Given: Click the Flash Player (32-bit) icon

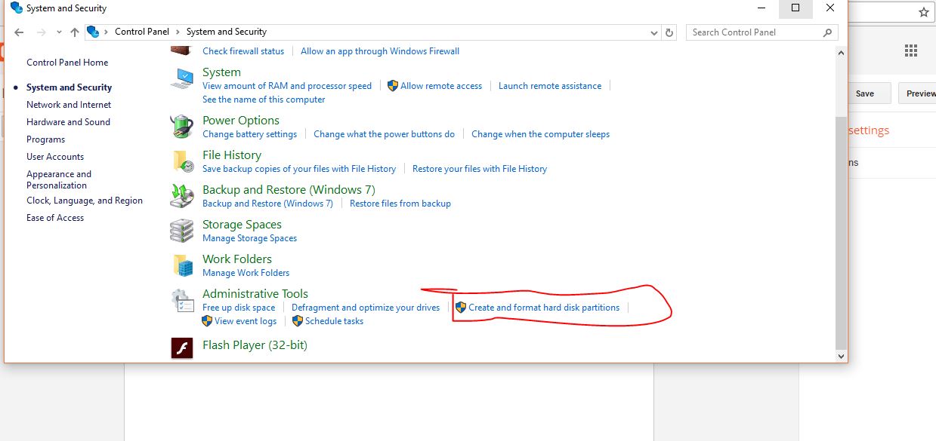Looking at the screenshot, I should coord(181,348).
